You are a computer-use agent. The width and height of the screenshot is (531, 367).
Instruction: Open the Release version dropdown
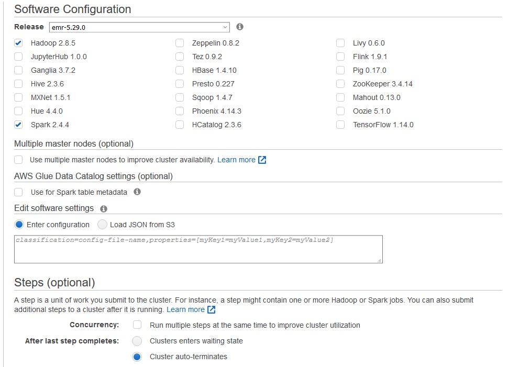tap(139, 27)
